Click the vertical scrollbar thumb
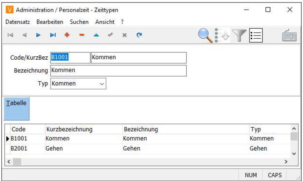Screen dimensions: 303x181 coord(294,136)
